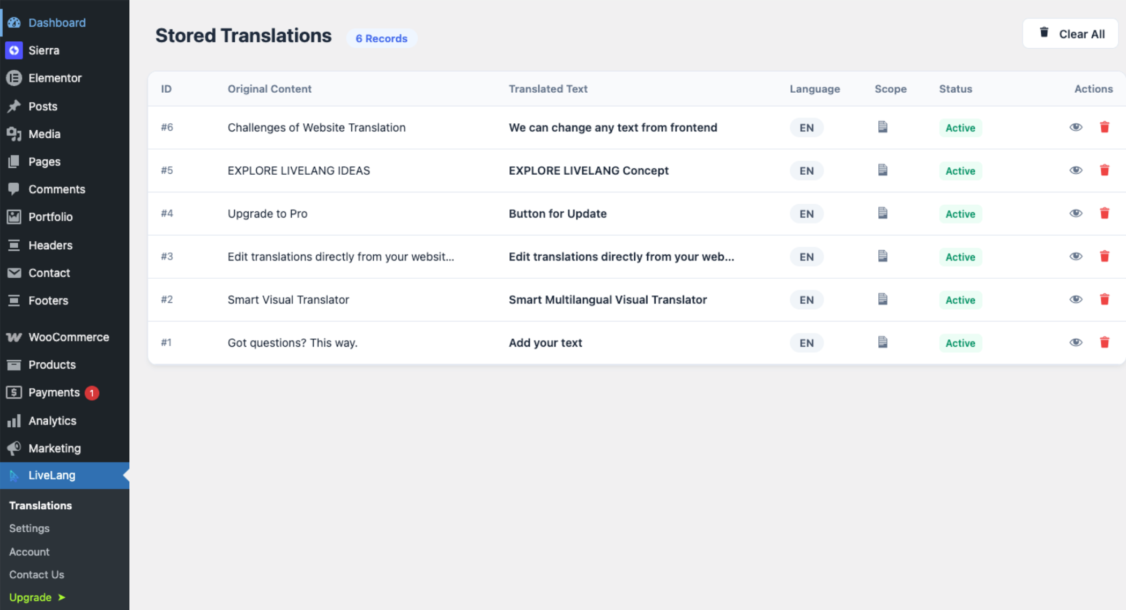The width and height of the screenshot is (1126, 610).
Task: Toggle the eye icon for Upgrade to Pro
Action: (1076, 213)
